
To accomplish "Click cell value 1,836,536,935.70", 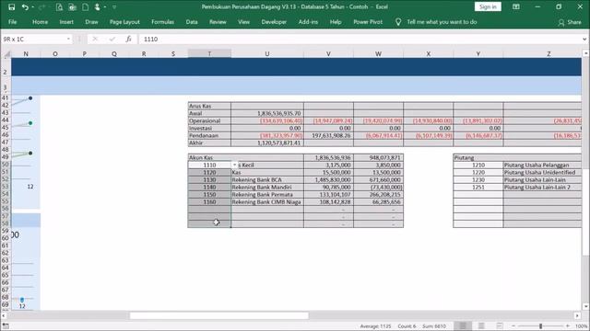I will click(267, 113).
